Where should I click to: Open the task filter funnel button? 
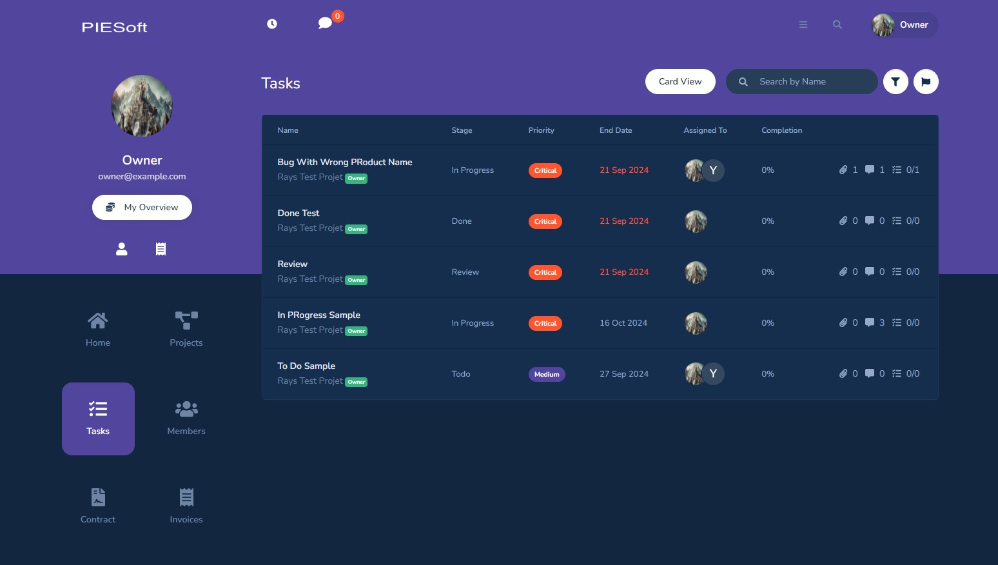coord(895,82)
